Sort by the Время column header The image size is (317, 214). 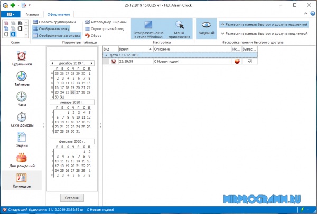(x=136, y=49)
